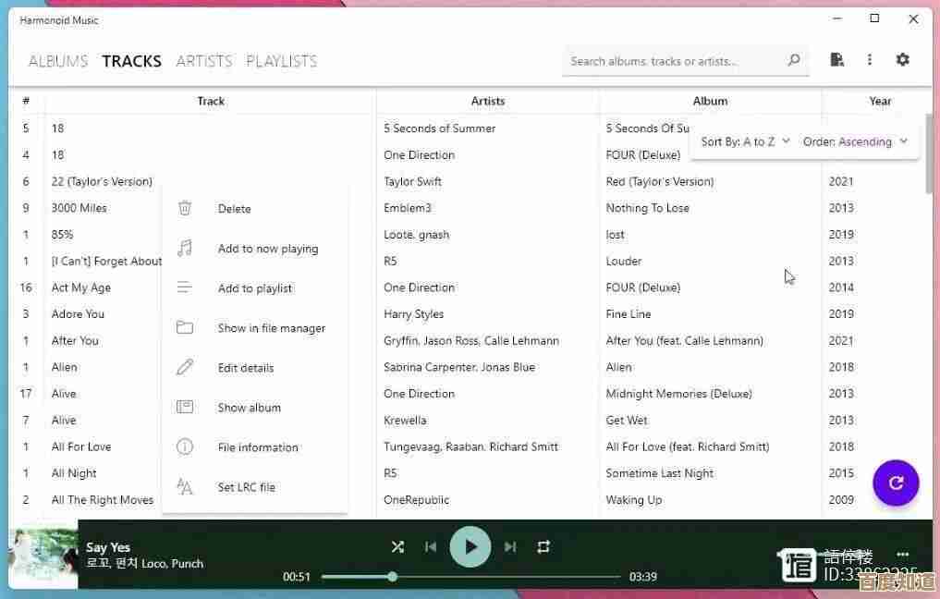This screenshot has height=599, width=940.
Task: Switch to the ALBUMS tab
Action: tap(58, 61)
